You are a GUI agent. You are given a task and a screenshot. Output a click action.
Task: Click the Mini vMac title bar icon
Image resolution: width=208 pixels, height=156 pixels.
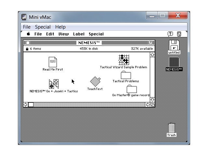pyautogui.click(x=24, y=17)
